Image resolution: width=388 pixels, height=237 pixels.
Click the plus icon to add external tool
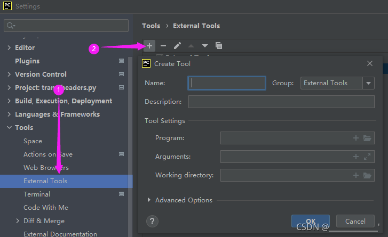pyautogui.click(x=149, y=46)
